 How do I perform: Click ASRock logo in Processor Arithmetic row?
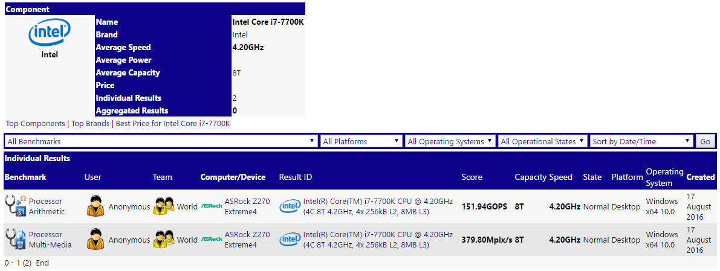pyautogui.click(x=212, y=206)
